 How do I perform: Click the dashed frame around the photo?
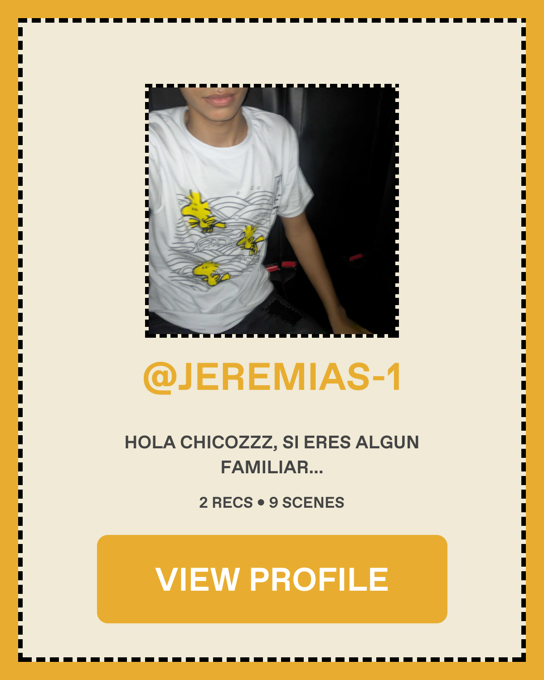272,86
